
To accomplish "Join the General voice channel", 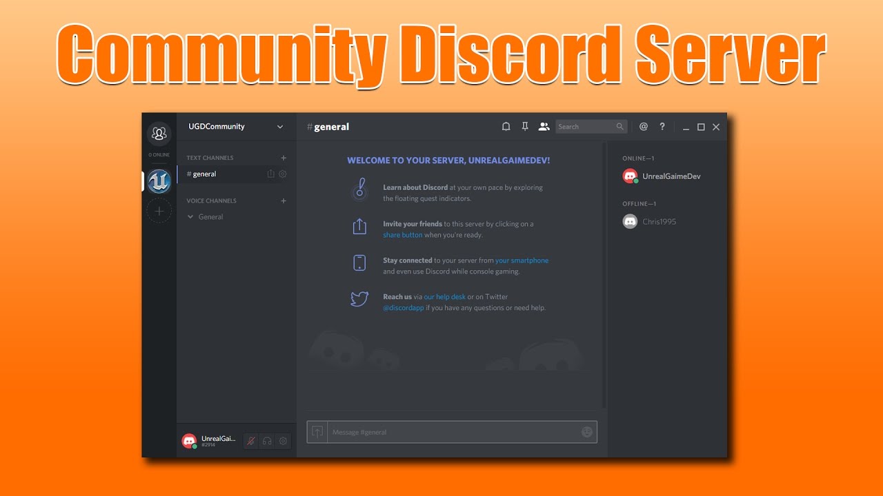I will click(210, 217).
